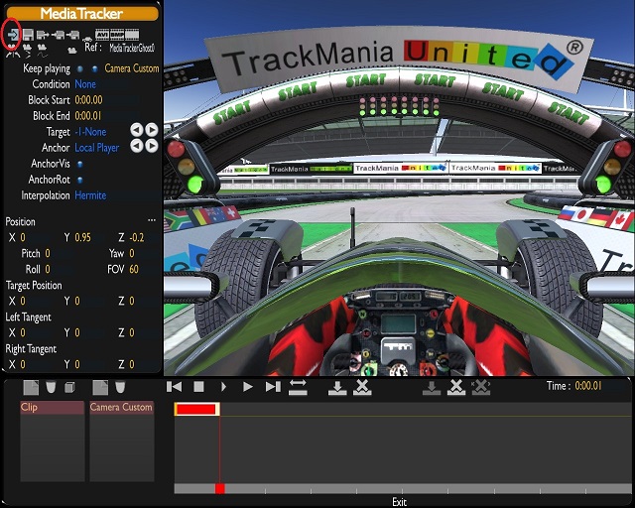
Task: Click the Target value -1-None
Action: [90, 132]
